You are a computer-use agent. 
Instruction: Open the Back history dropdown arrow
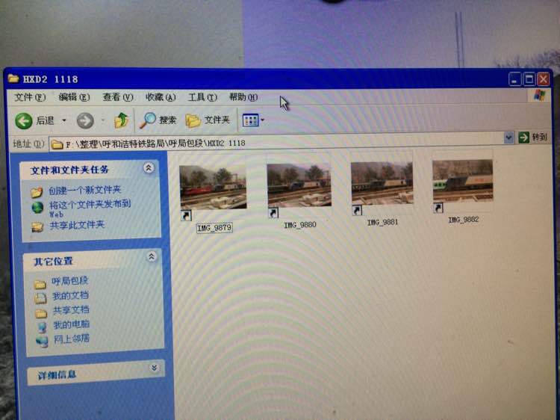pyautogui.click(x=64, y=120)
